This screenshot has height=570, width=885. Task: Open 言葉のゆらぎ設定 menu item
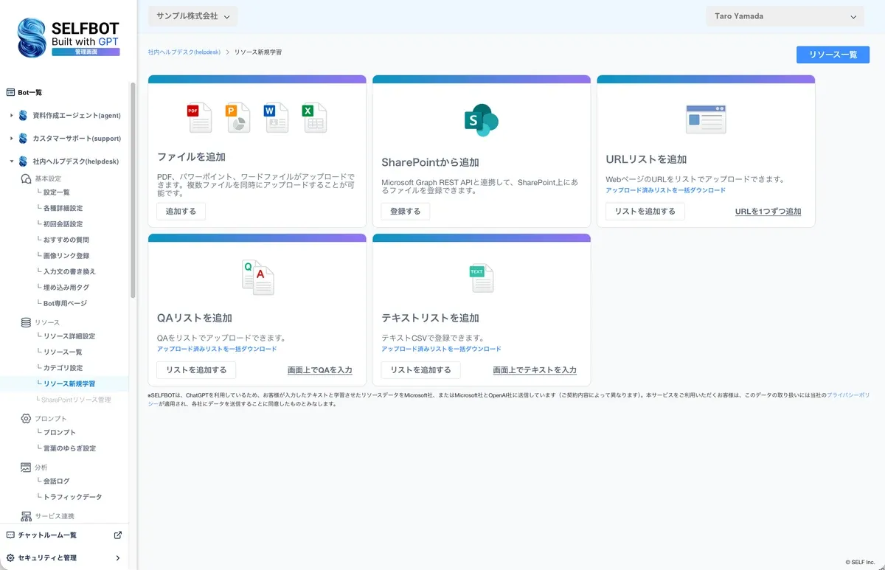point(69,448)
